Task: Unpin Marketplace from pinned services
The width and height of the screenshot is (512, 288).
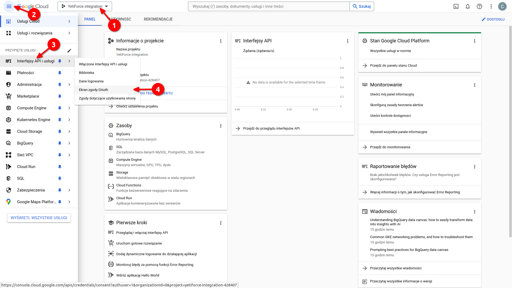Action: [x=60, y=96]
